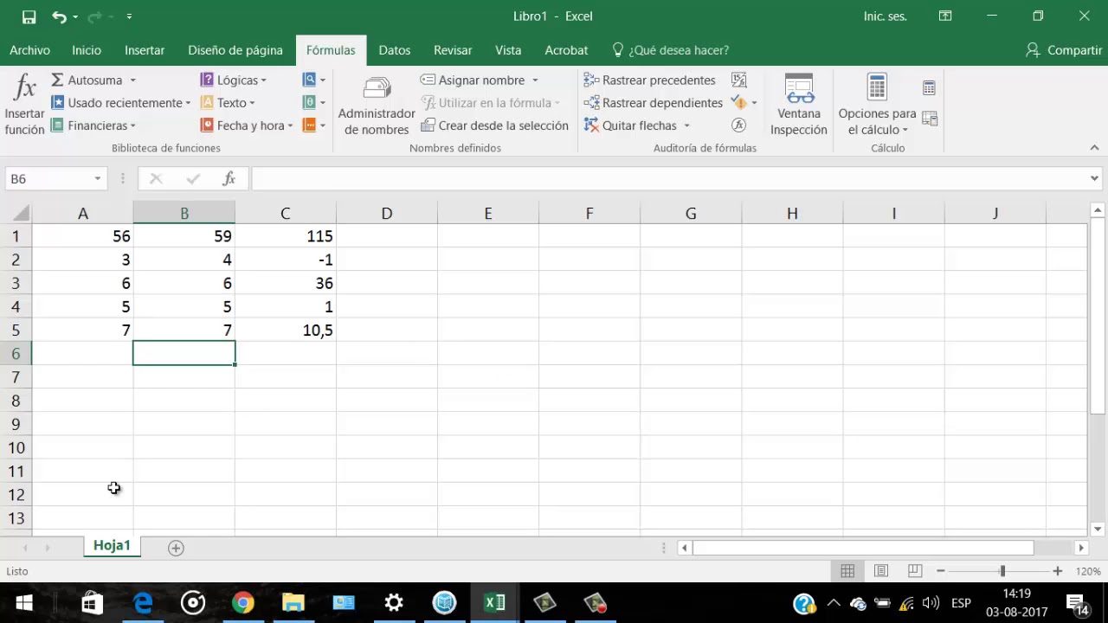Click the horizontal scrollbar thumb
This screenshot has height=623, width=1108.
click(x=863, y=548)
